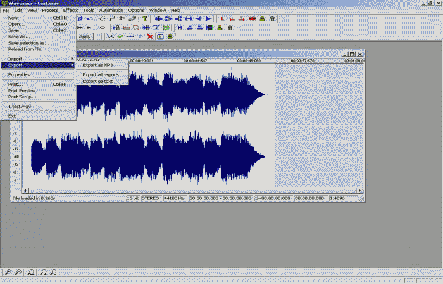Click the waveform horizontal scrollbar right arrow
The image size is (443, 284).
click(360, 190)
